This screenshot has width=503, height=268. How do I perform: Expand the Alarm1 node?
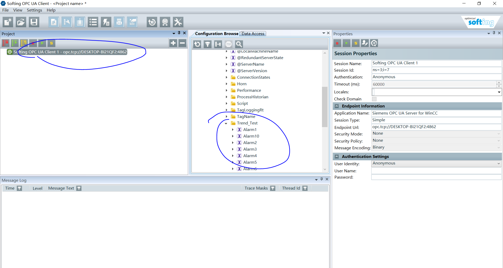click(233, 130)
